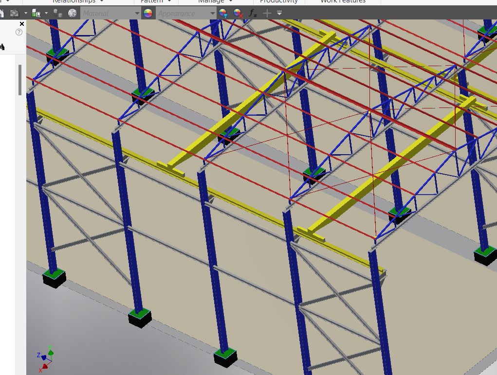497x375 pixels.
Task: Close the left browser panel
Action: click(x=21, y=24)
